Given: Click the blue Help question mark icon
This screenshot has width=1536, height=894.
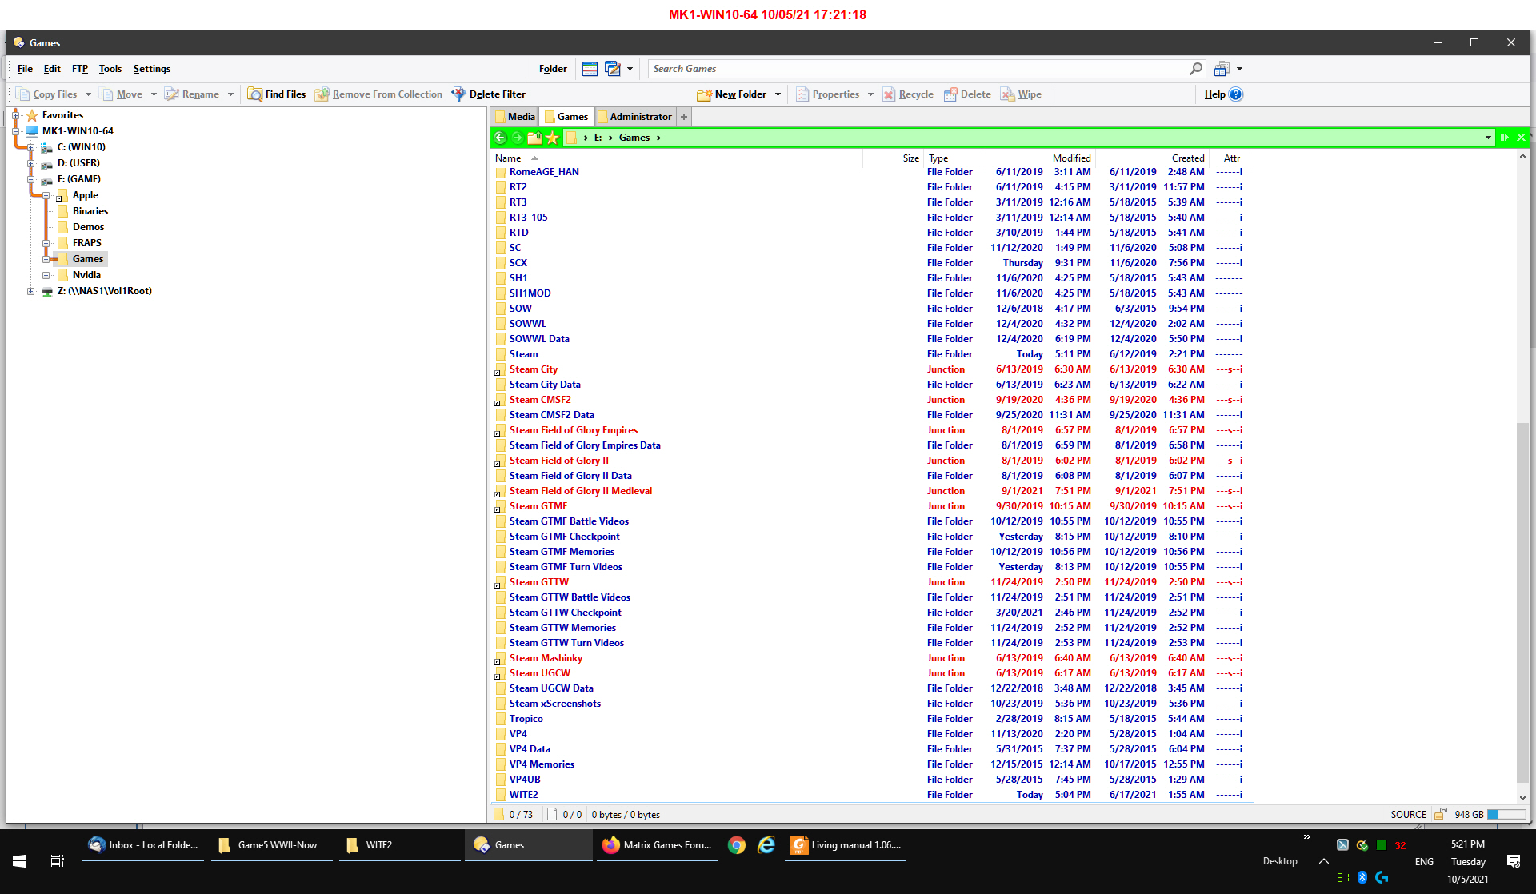Looking at the screenshot, I should (1236, 94).
